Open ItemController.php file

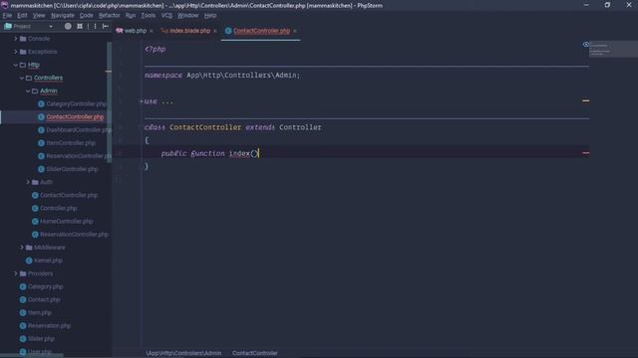[71, 143]
